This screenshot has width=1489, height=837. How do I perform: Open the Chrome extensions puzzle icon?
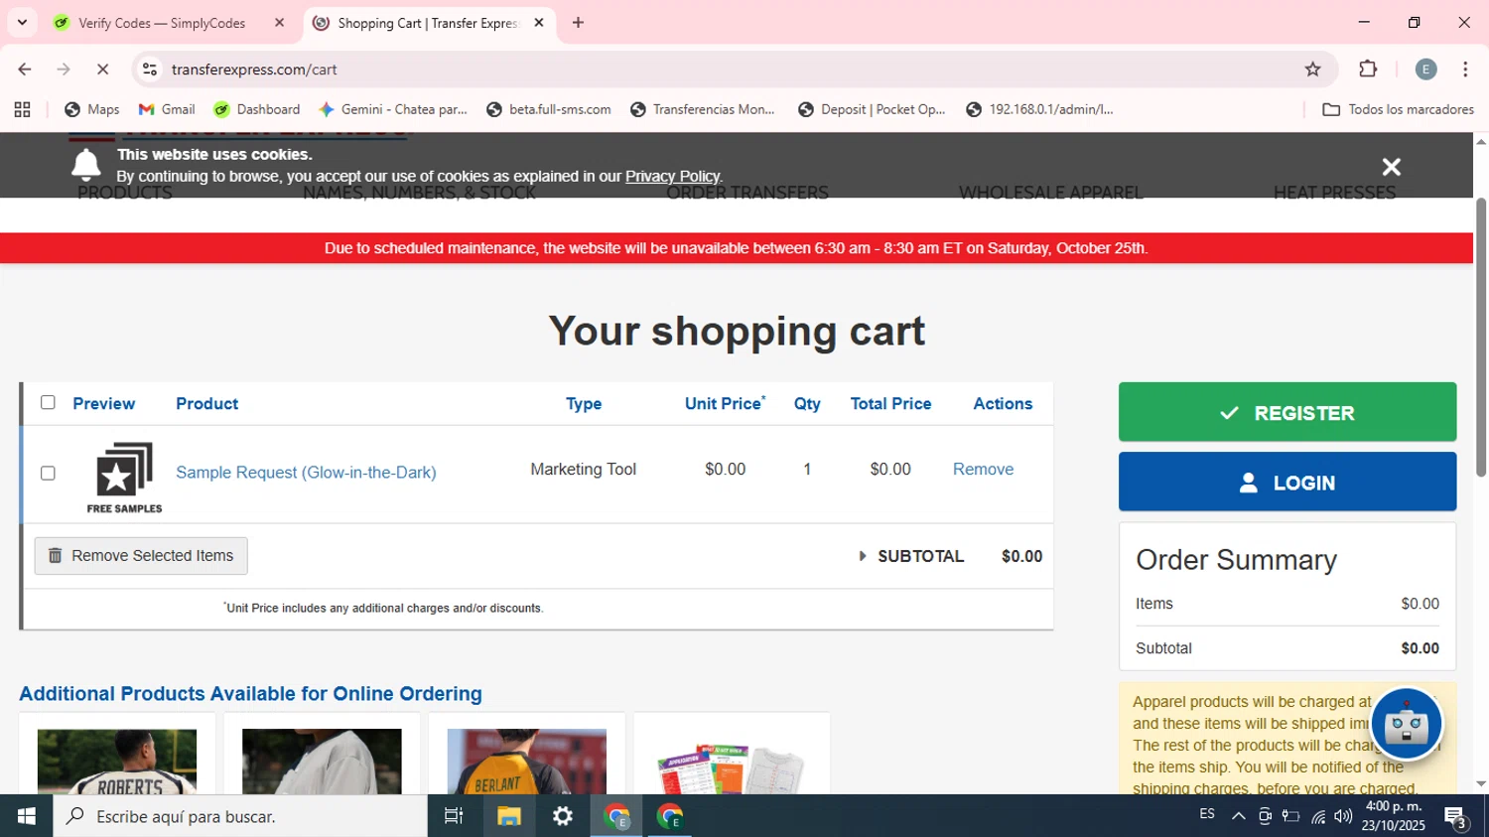1368,70
